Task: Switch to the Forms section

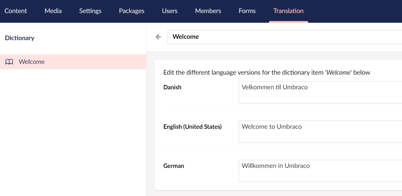Action: click(x=247, y=11)
